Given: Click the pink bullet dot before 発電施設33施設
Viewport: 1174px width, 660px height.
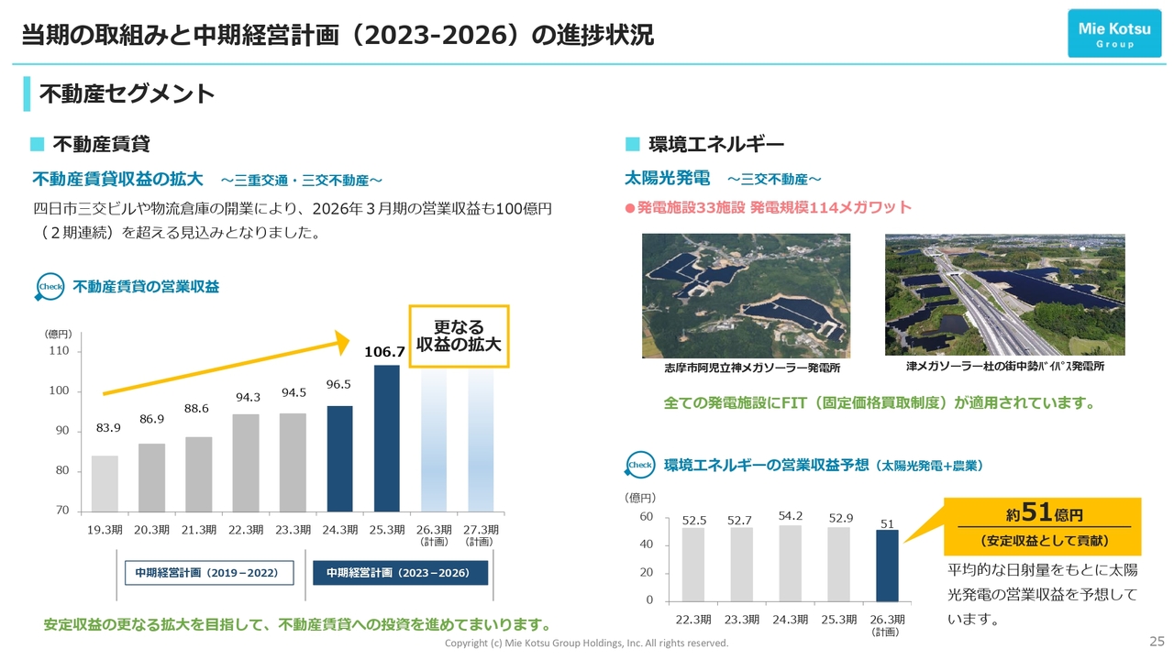Looking at the screenshot, I should point(629,208).
